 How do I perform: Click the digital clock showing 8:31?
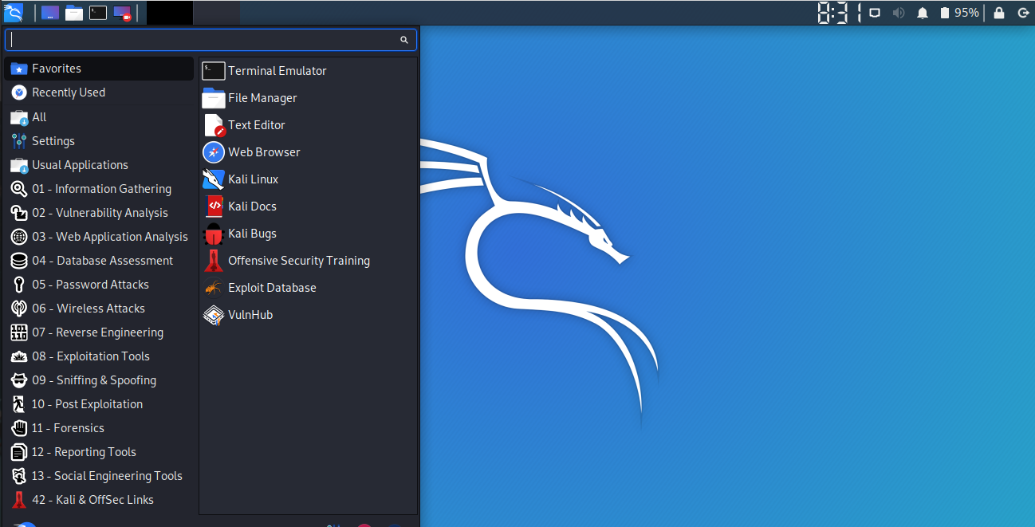tap(840, 13)
